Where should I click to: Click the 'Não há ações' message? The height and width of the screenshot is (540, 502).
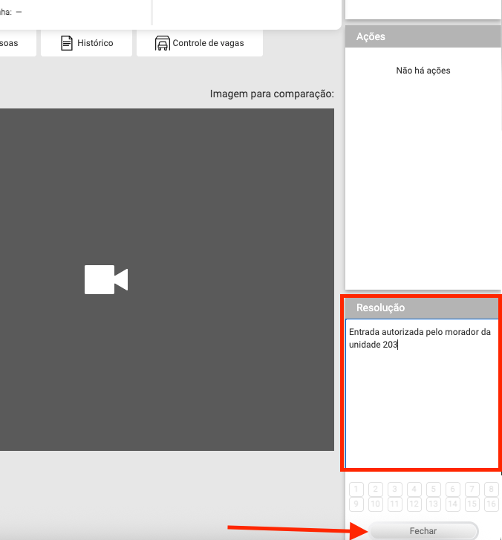click(x=423, y=71)
